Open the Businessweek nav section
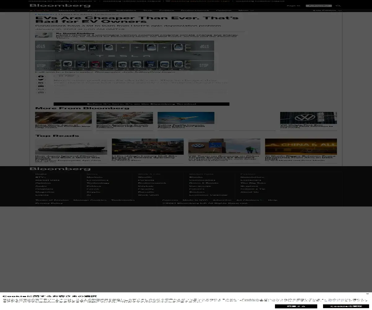372x310 pixels. (195, 11)
